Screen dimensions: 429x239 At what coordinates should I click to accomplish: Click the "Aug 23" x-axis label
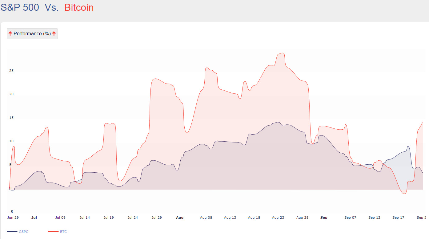click(x=278, y=217)
